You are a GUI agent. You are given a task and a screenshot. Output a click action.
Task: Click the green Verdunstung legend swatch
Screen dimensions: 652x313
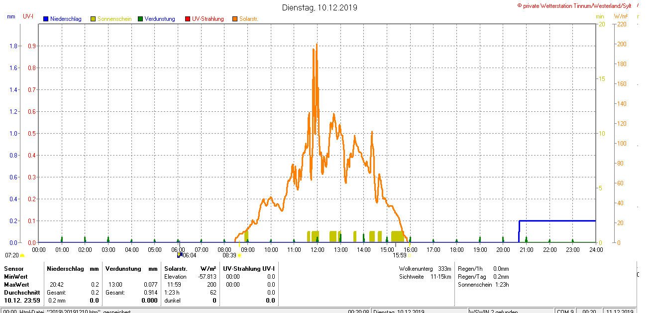tap(140, 19)
